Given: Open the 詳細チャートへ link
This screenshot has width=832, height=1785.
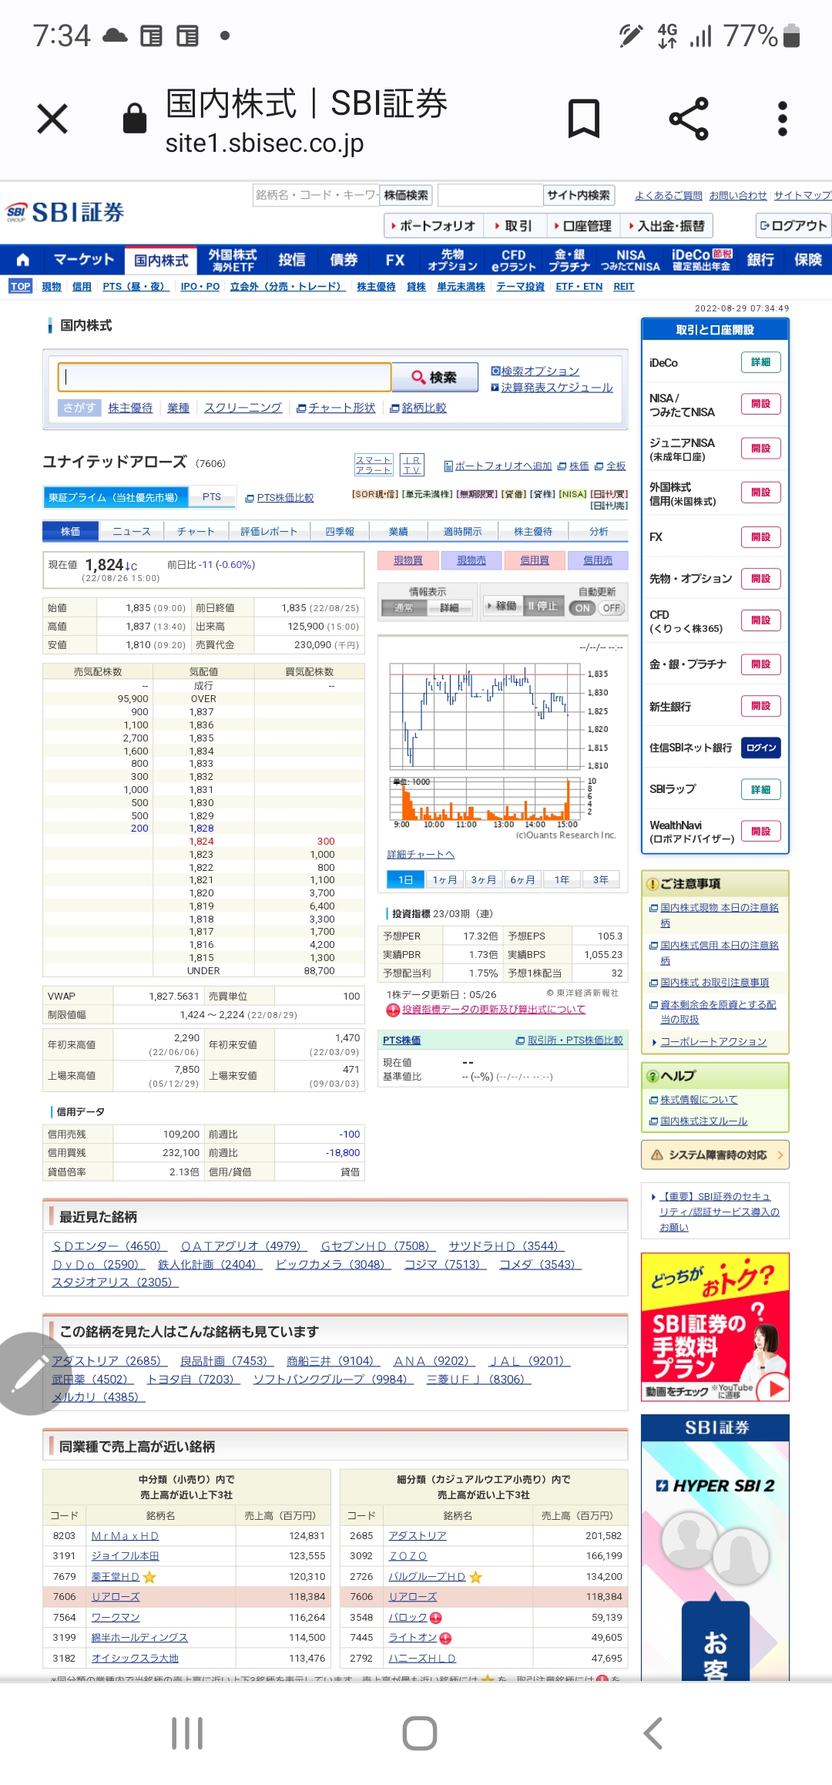Looking at the screenshot, I should click(421, 855).
